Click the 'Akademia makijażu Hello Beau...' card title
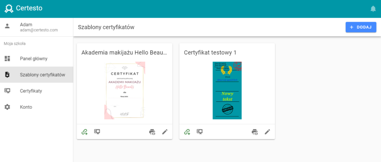The width and height of the screenshot is (381, 162). [124, 53]
